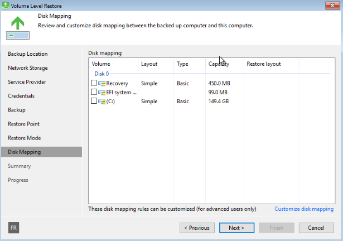The width and height of the screenshot is (343, 241).
Task: Collapse the Disk 0 group header
Action: (102, 74)
